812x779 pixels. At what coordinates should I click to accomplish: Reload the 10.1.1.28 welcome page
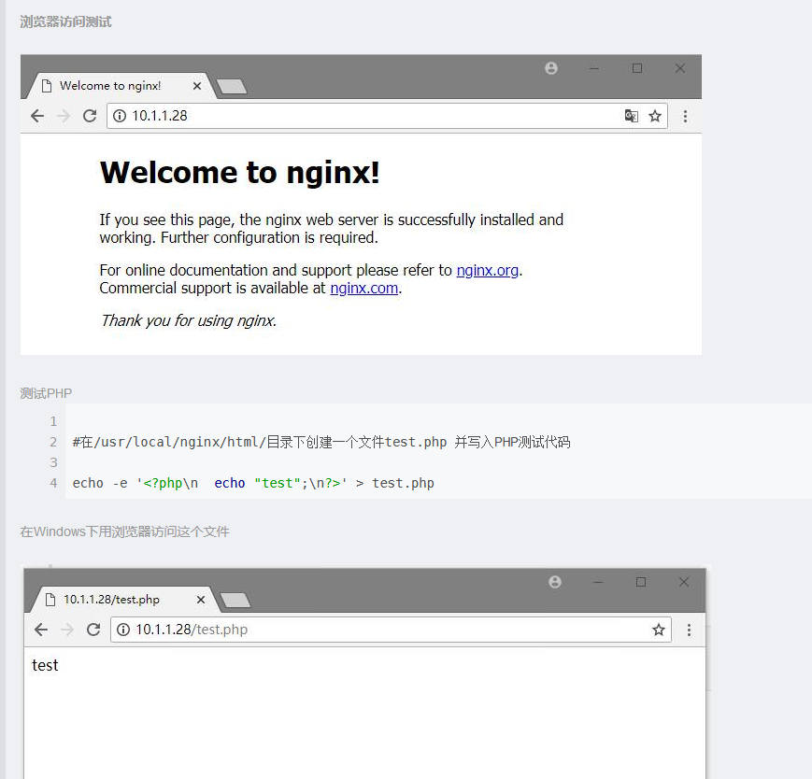(x=90, y=116)
